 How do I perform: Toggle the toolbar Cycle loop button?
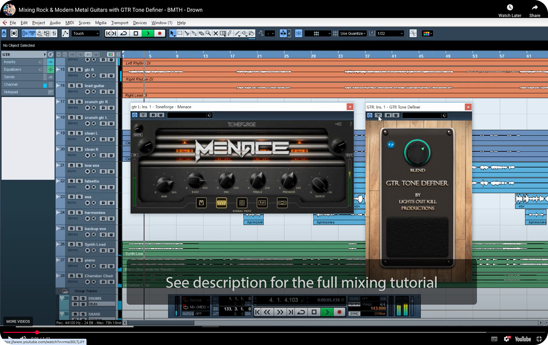tap(124, 33)
